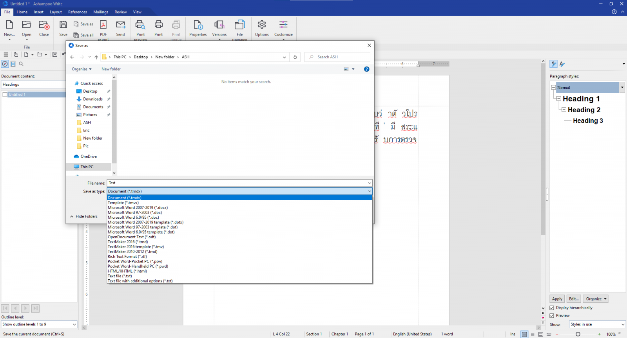Open document Properties icon
The image size is (627, 338).
click(x=198, y=25)
